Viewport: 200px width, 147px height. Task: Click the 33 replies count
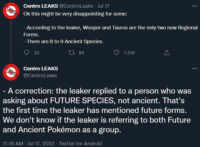click(36, 53)
